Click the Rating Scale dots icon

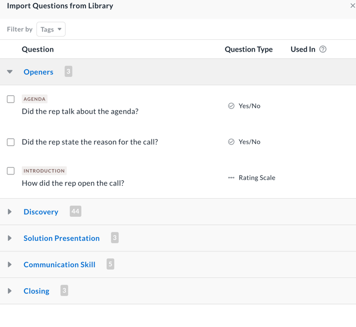(231, 178)
